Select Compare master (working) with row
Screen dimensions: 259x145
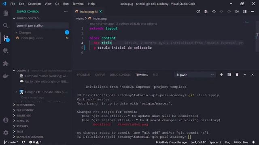click(44, 76)
